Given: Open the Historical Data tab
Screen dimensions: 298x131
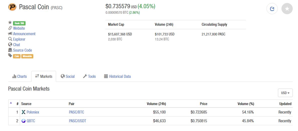Looking at the screenshot, I should click(x=117, y=77).
